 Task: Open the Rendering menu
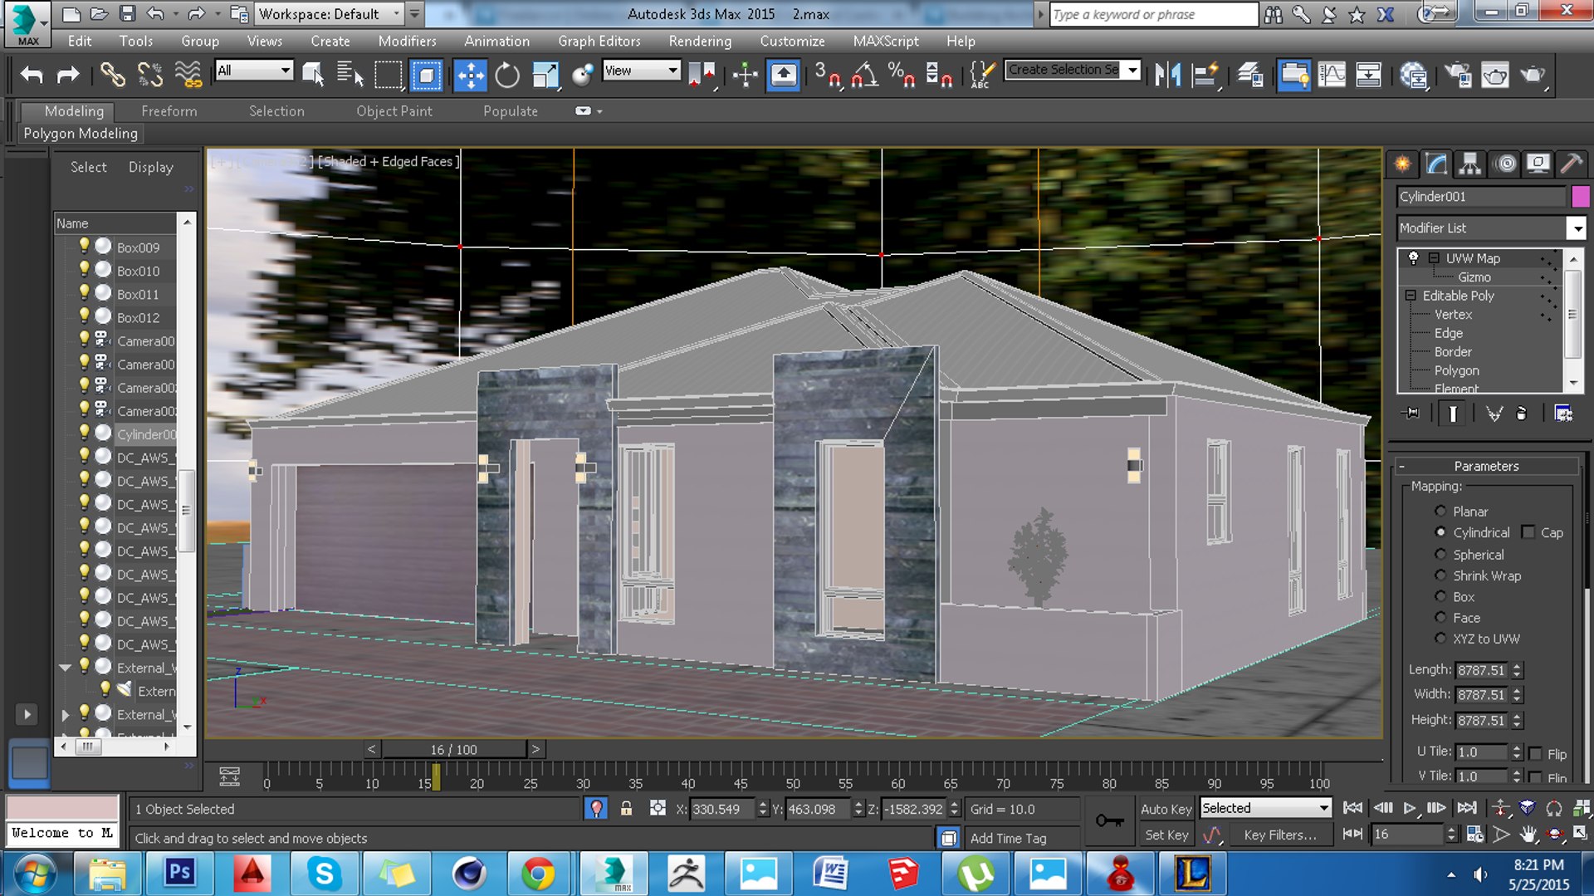tap(700, 41)
